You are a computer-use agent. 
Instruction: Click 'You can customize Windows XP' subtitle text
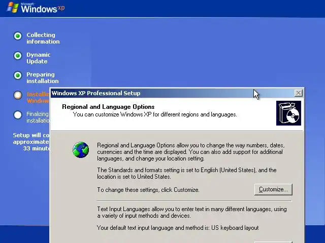point(155,114)
